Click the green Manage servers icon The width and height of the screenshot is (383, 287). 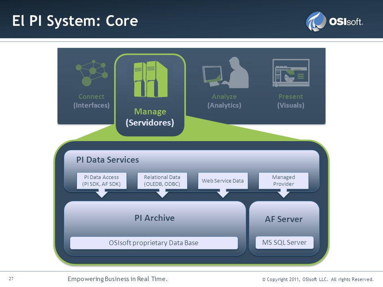[150, 79]
